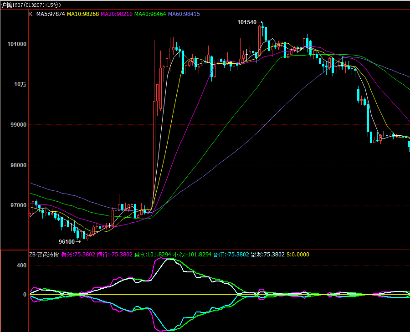The image size is (410, 332).
Task: Select the 400 indicator axis label
Action: coord(22,266)
